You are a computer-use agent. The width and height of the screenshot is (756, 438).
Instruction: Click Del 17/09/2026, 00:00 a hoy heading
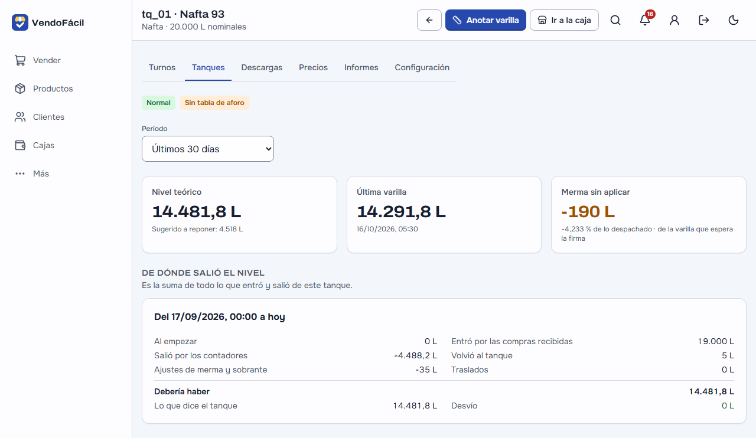[x=220, y=317]
